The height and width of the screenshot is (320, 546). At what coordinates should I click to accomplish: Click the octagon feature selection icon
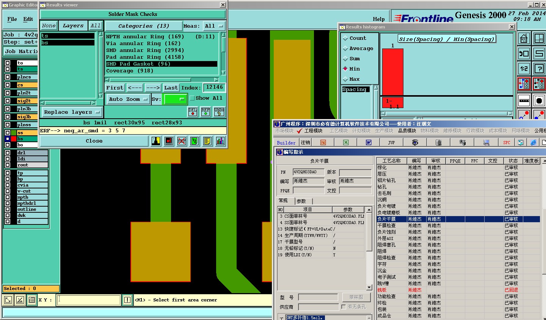tap(539, 101)
